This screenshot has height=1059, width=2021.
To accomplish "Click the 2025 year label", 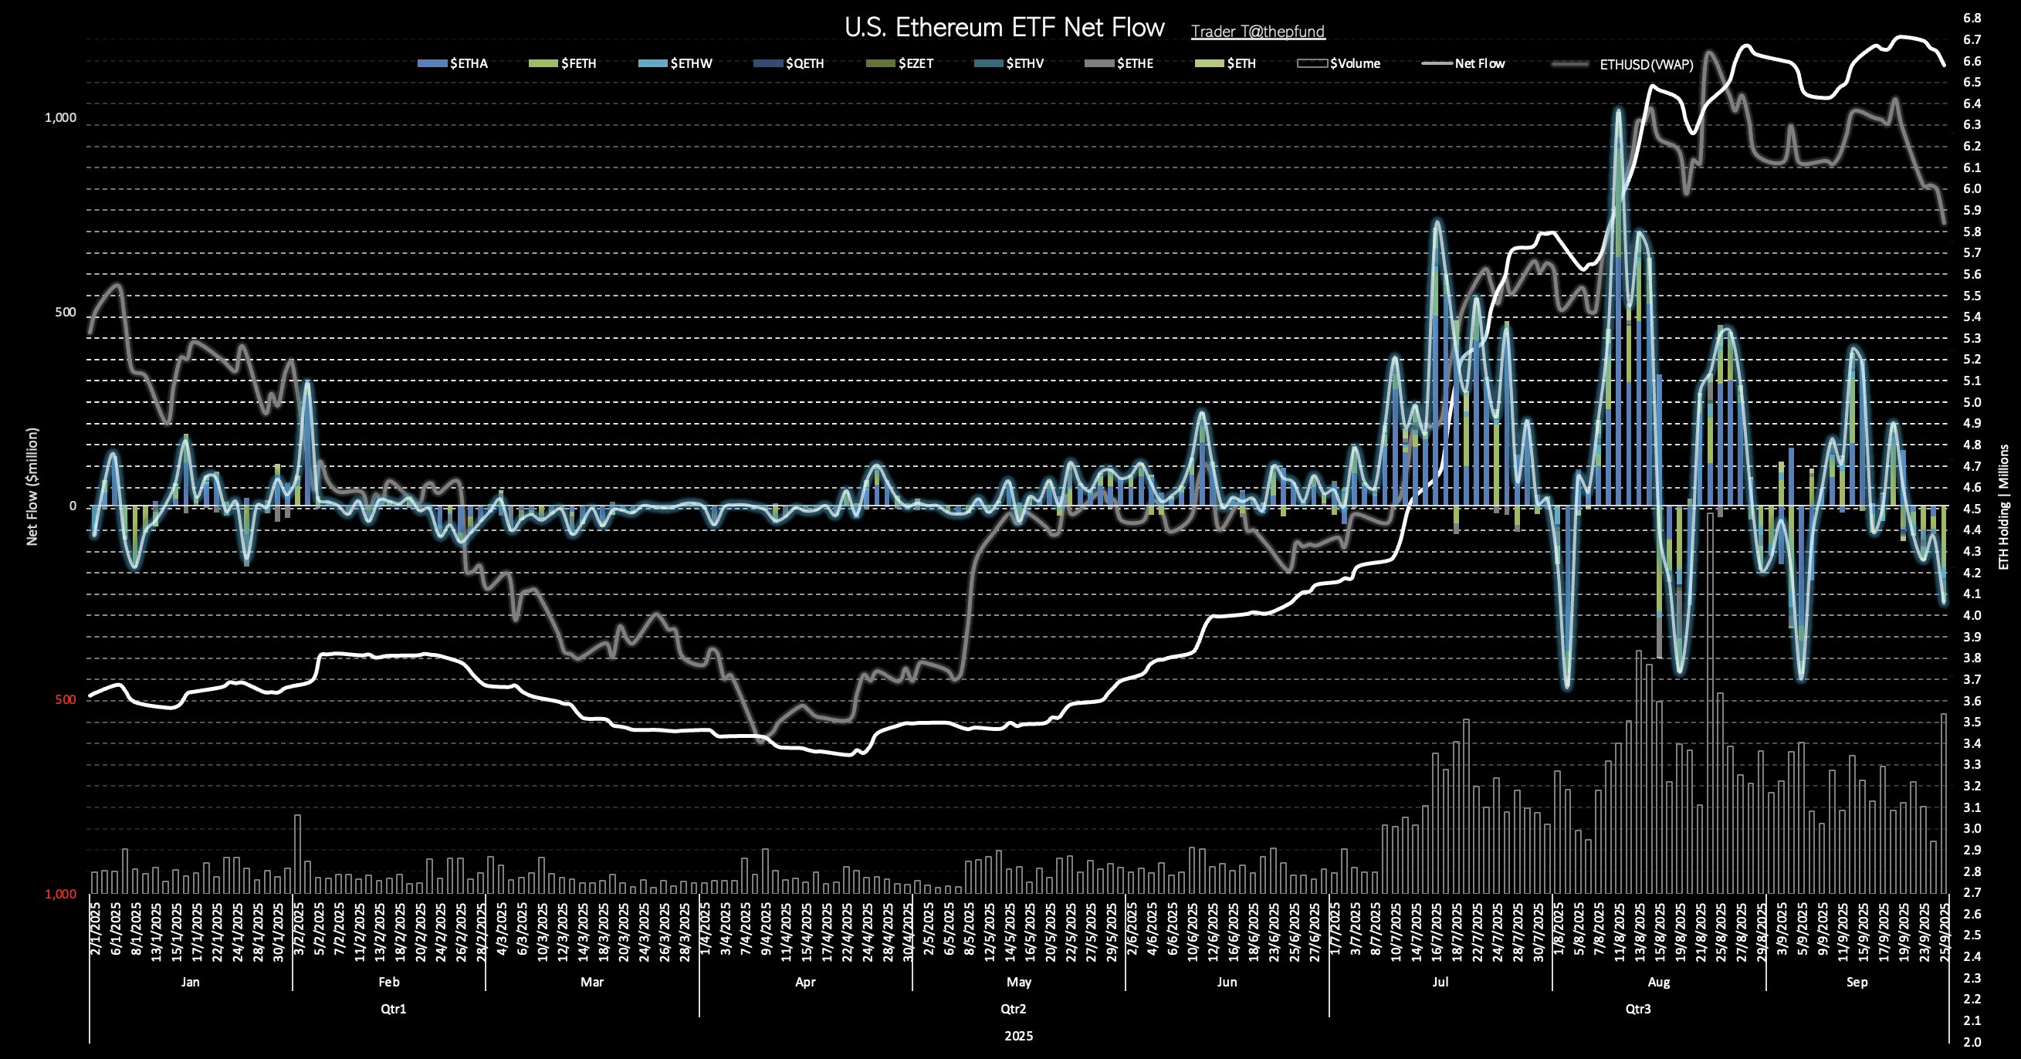I will tap(1018, 1036).
